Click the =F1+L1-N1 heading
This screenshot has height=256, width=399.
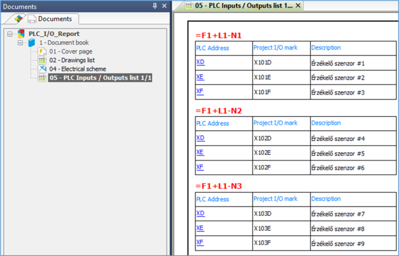tap(218, 35)
